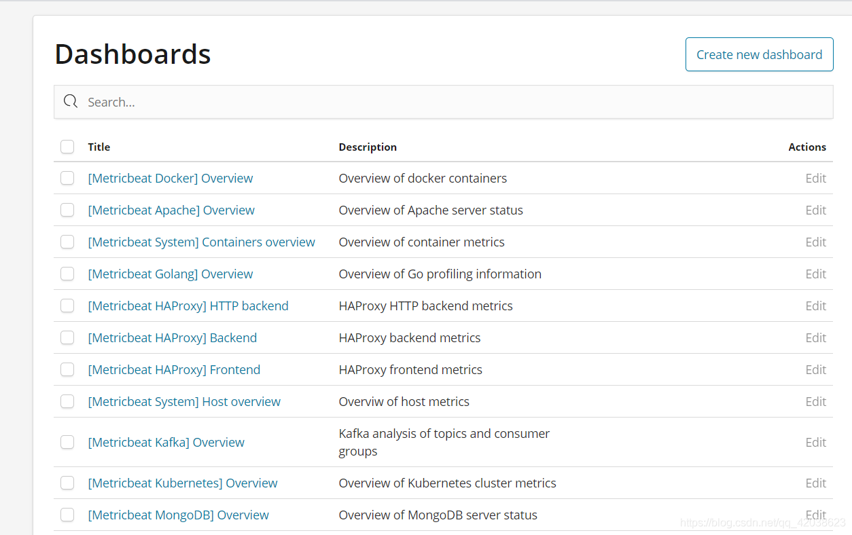Click 'Overview of Go profiling information' text
852x535 pixels.
click(x=440, y=274)
